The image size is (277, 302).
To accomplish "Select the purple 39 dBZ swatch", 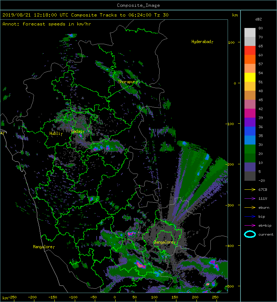I will pos(250,122).
